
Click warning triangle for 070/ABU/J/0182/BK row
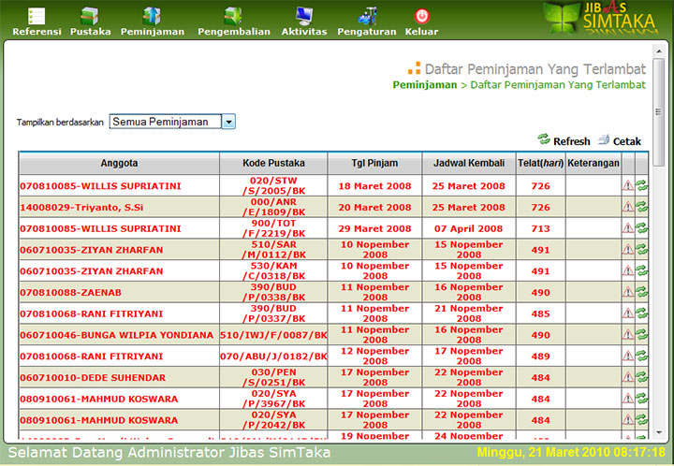coord(628,356)
